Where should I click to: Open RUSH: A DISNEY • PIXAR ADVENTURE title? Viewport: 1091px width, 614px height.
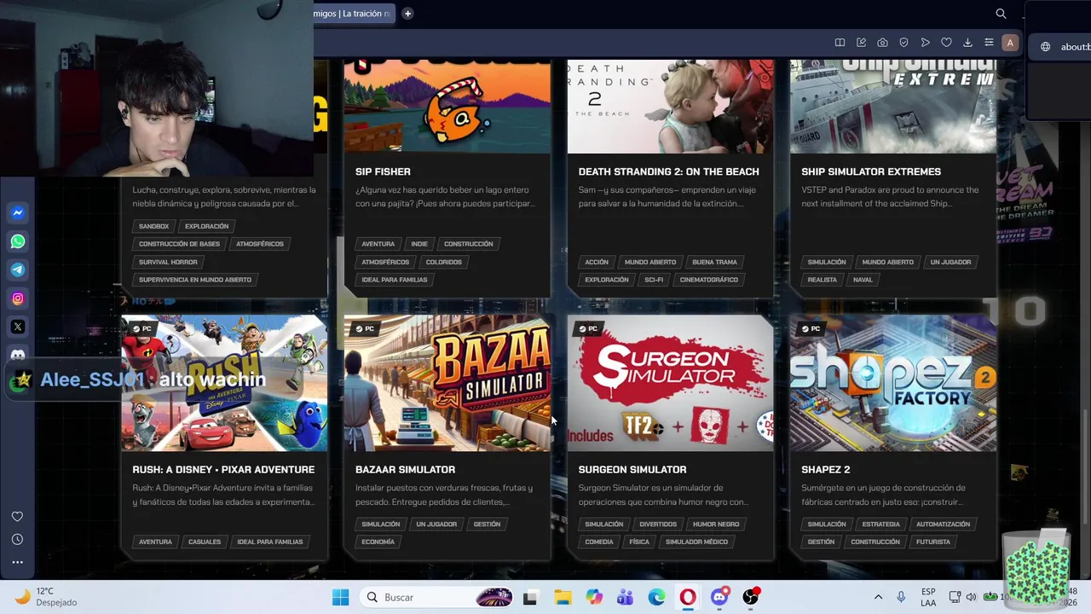(223, 470)
